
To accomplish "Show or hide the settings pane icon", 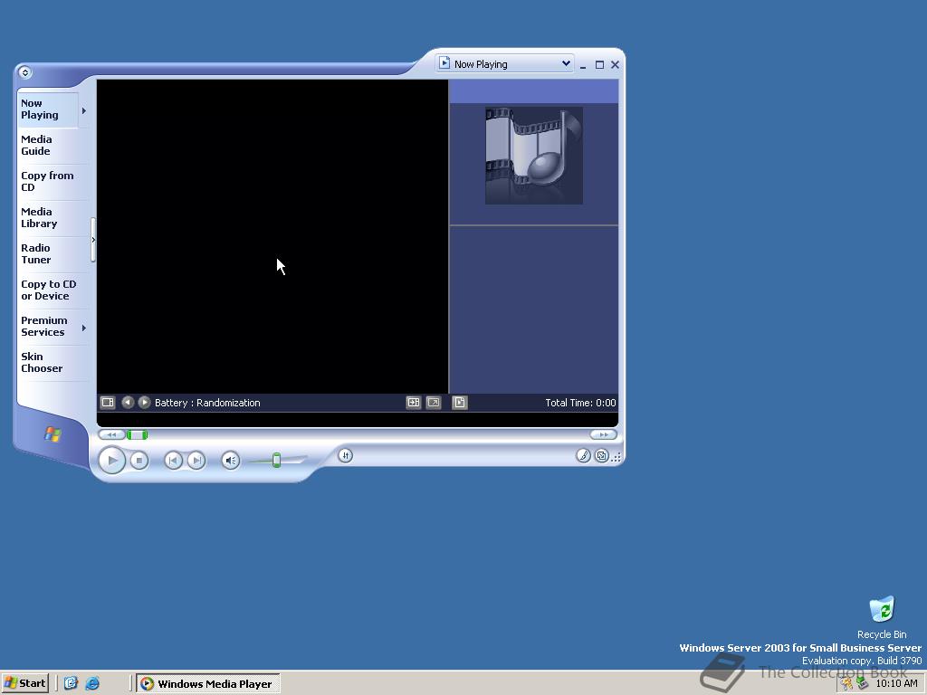I will pyautogui.click(x=108, y=403).
